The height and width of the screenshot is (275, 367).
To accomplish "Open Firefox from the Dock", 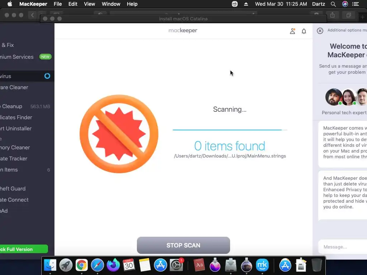I will 113,265.
